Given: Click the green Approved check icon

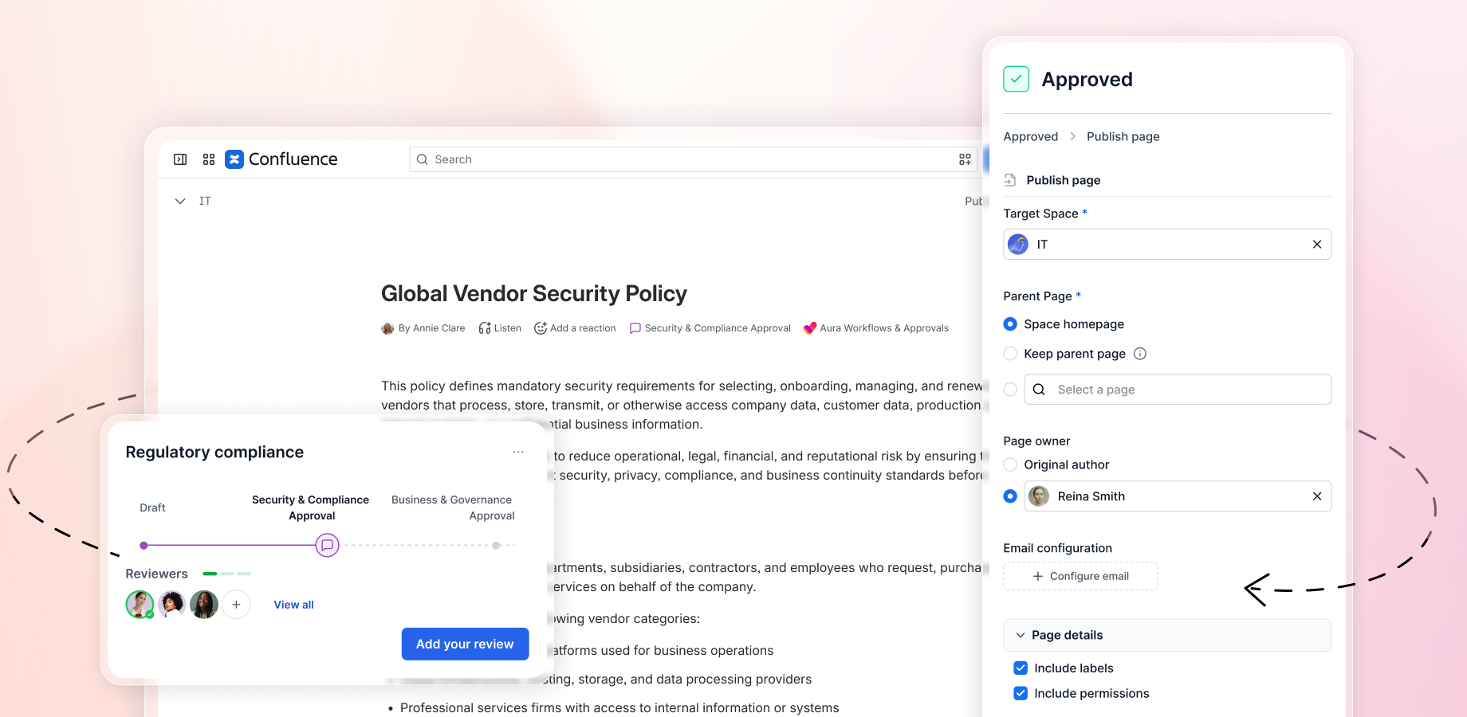Looking at the screenshot, I should [x=1016, y=79].
